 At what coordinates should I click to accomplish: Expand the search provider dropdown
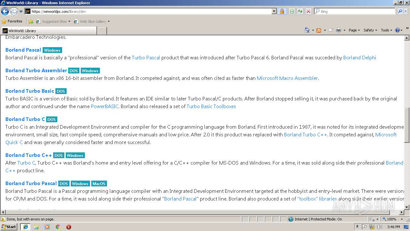(406, 11)
